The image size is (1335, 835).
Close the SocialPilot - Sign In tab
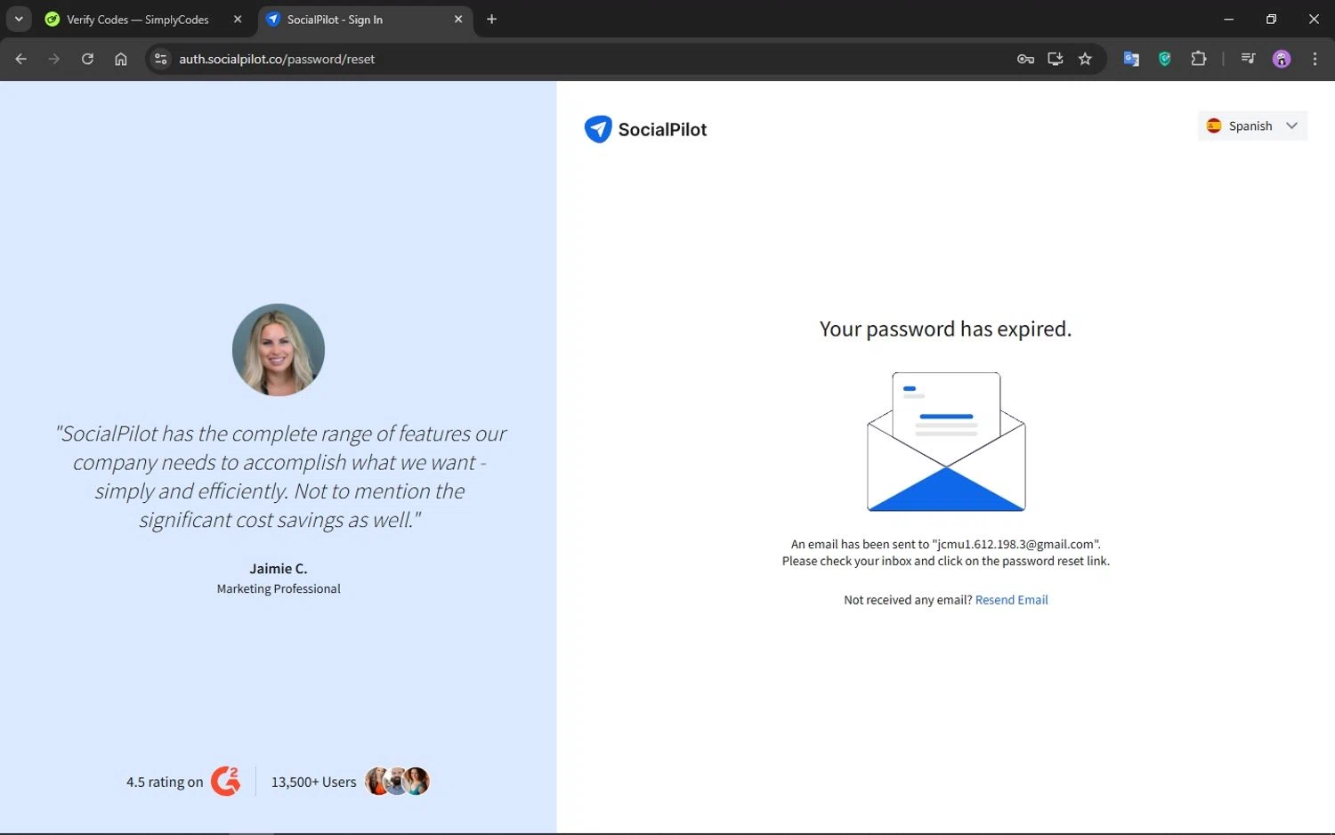click(x=458, y=20)
